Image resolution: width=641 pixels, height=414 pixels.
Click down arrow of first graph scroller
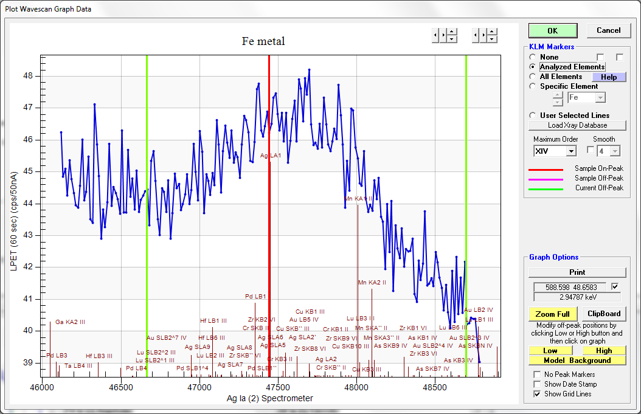point(452,40)
